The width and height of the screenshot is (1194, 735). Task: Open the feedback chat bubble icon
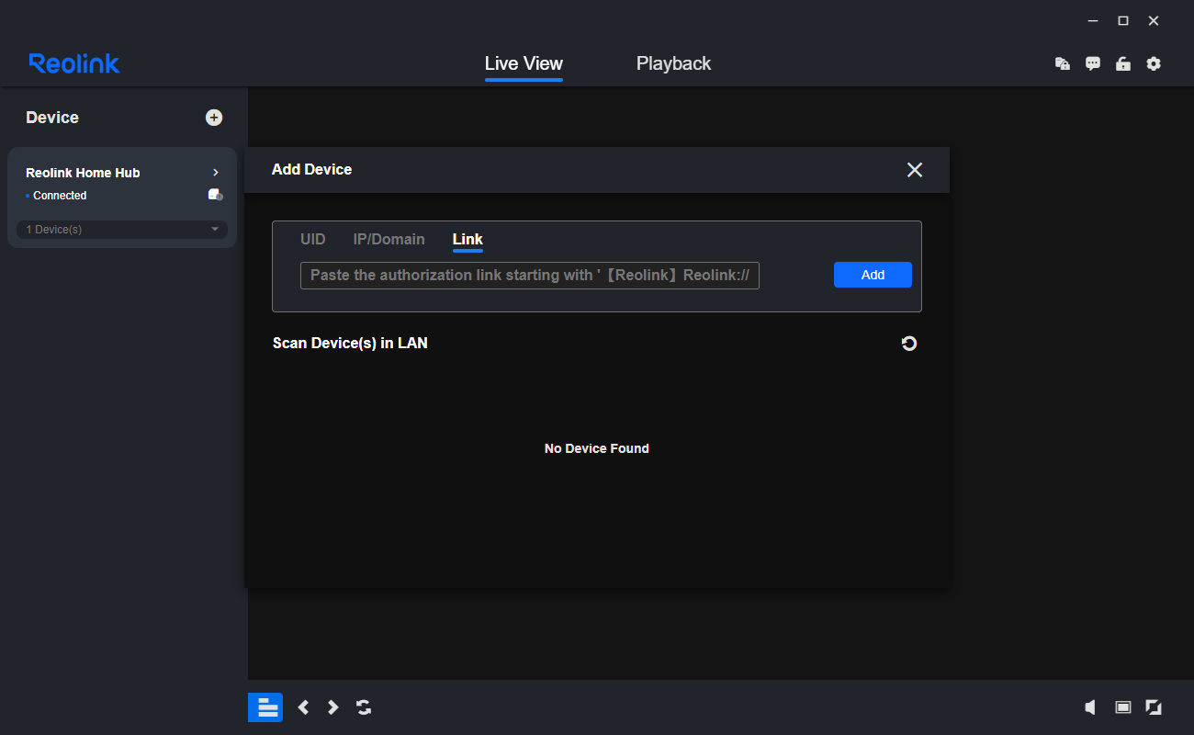1093,63
